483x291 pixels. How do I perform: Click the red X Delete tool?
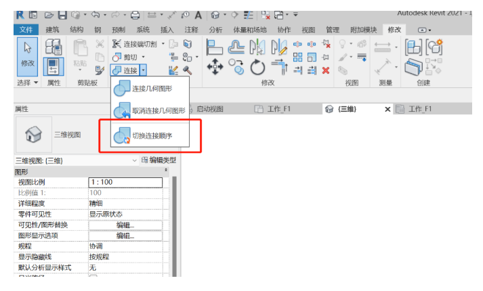click(326, 70)
